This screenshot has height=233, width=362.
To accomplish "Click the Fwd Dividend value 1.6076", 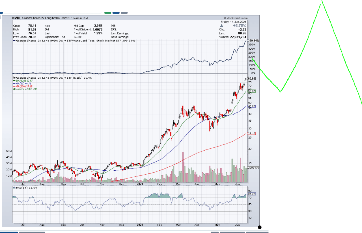I will (x=98, y=29).
